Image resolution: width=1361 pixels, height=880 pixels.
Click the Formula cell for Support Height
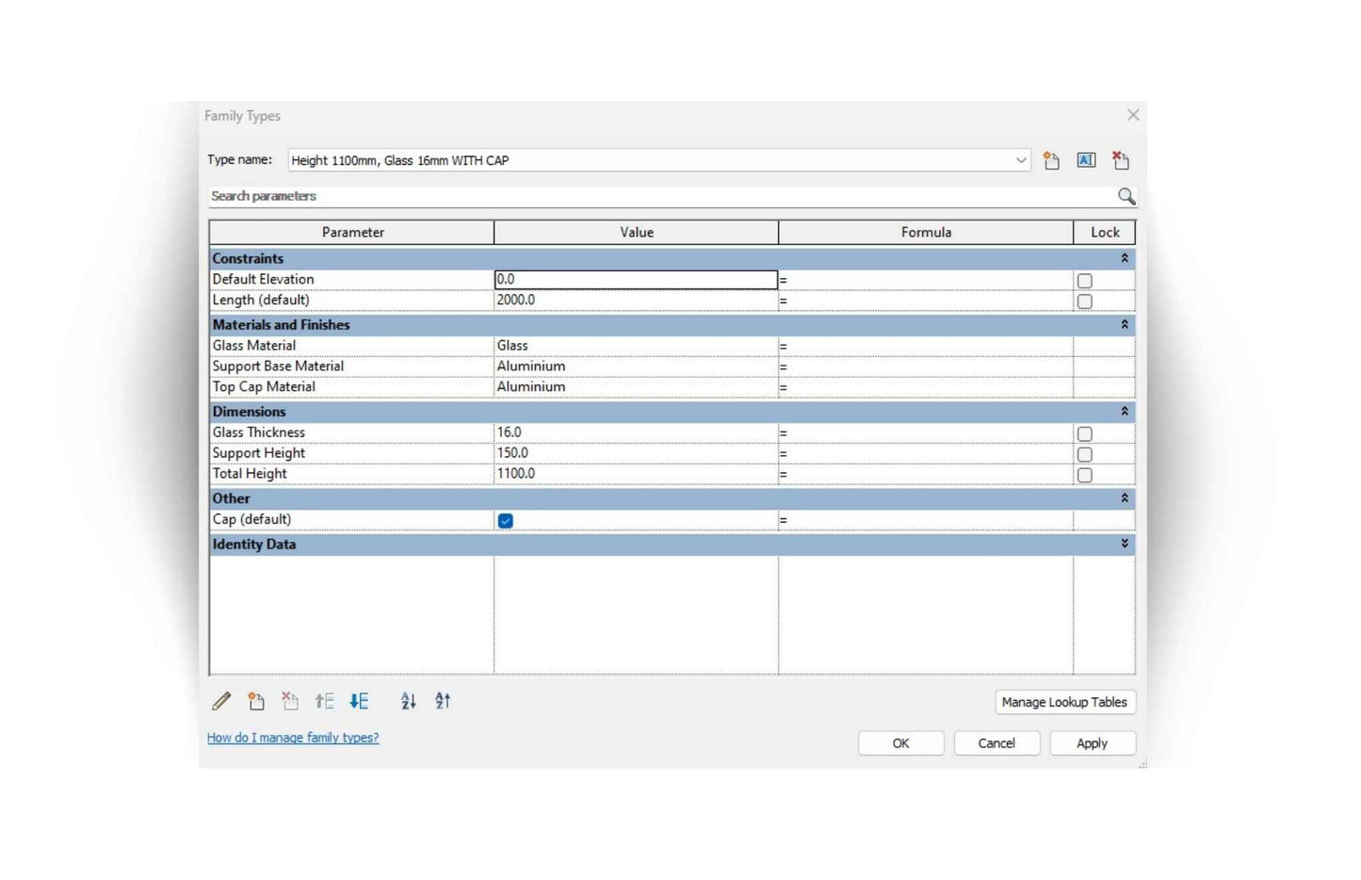(x=926, y=453)
